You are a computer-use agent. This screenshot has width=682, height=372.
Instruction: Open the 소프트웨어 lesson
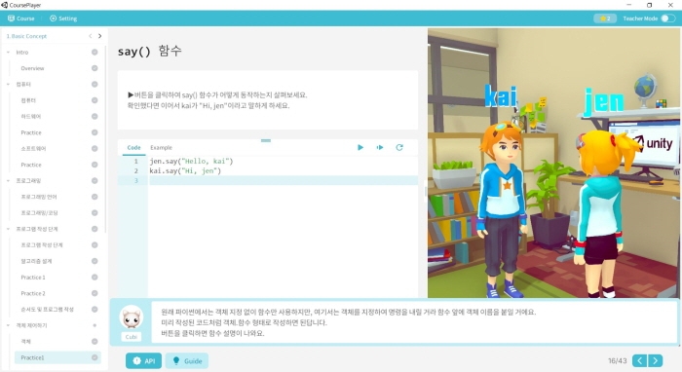pos(33,149)
